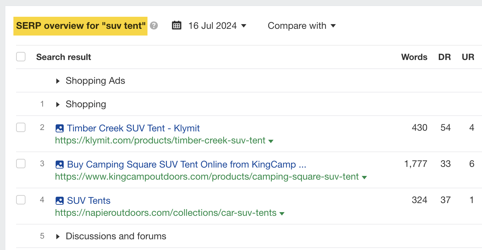The width and height of the screenshot is (482, 250).
Task: Click the help question mark icon
Action: tap(154, 26)
